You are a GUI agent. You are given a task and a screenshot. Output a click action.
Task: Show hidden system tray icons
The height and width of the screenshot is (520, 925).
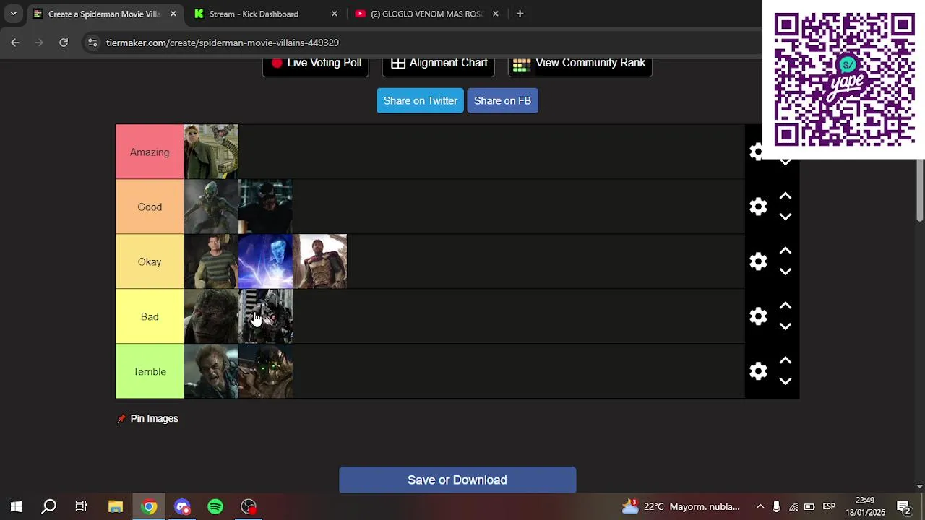tap(760, 506)
